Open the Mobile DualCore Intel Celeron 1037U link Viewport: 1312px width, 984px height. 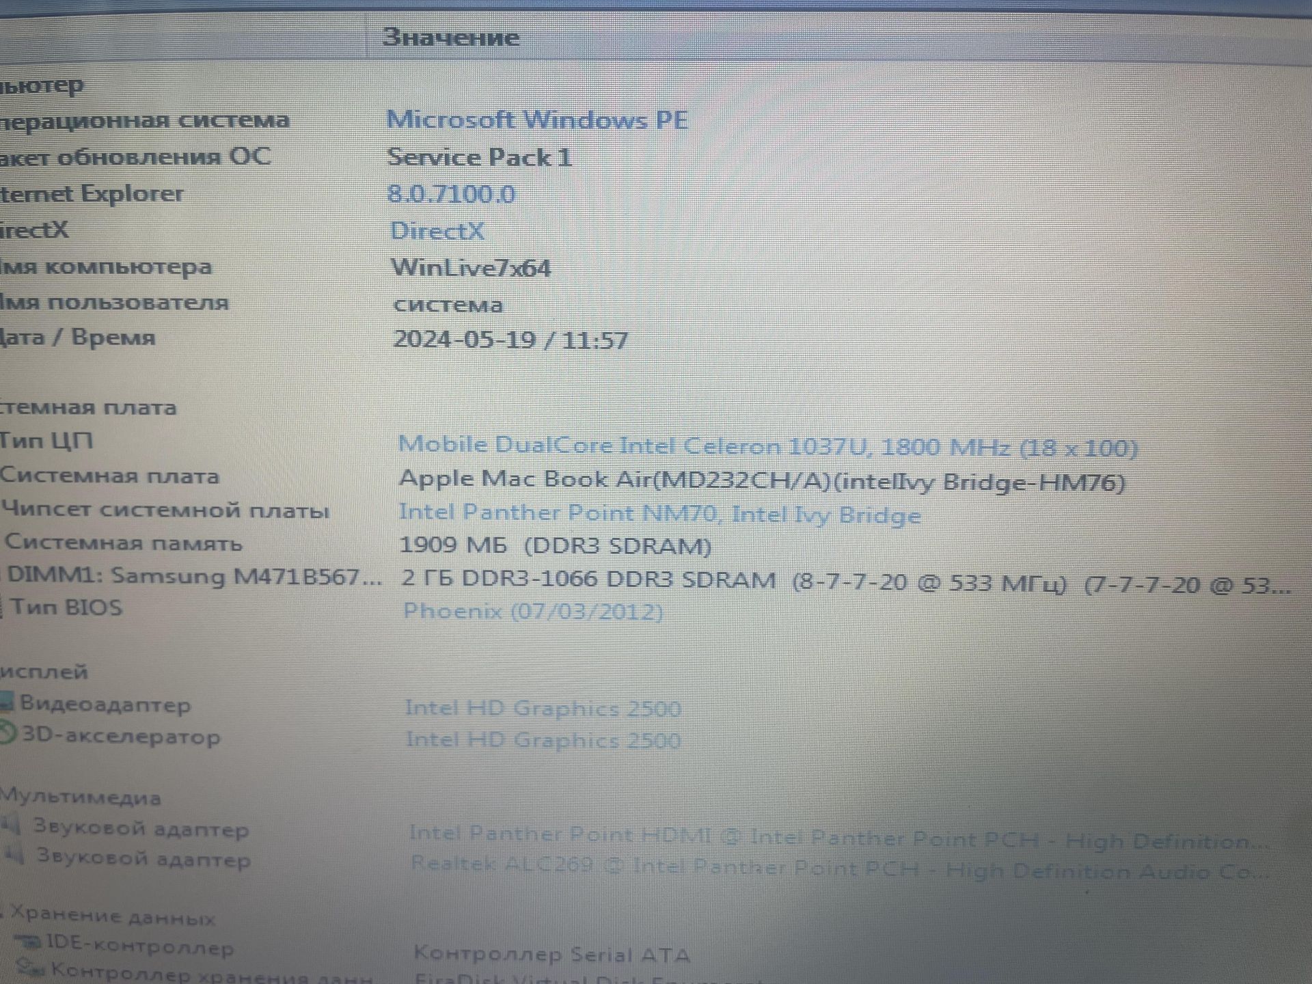click(768, 447)
